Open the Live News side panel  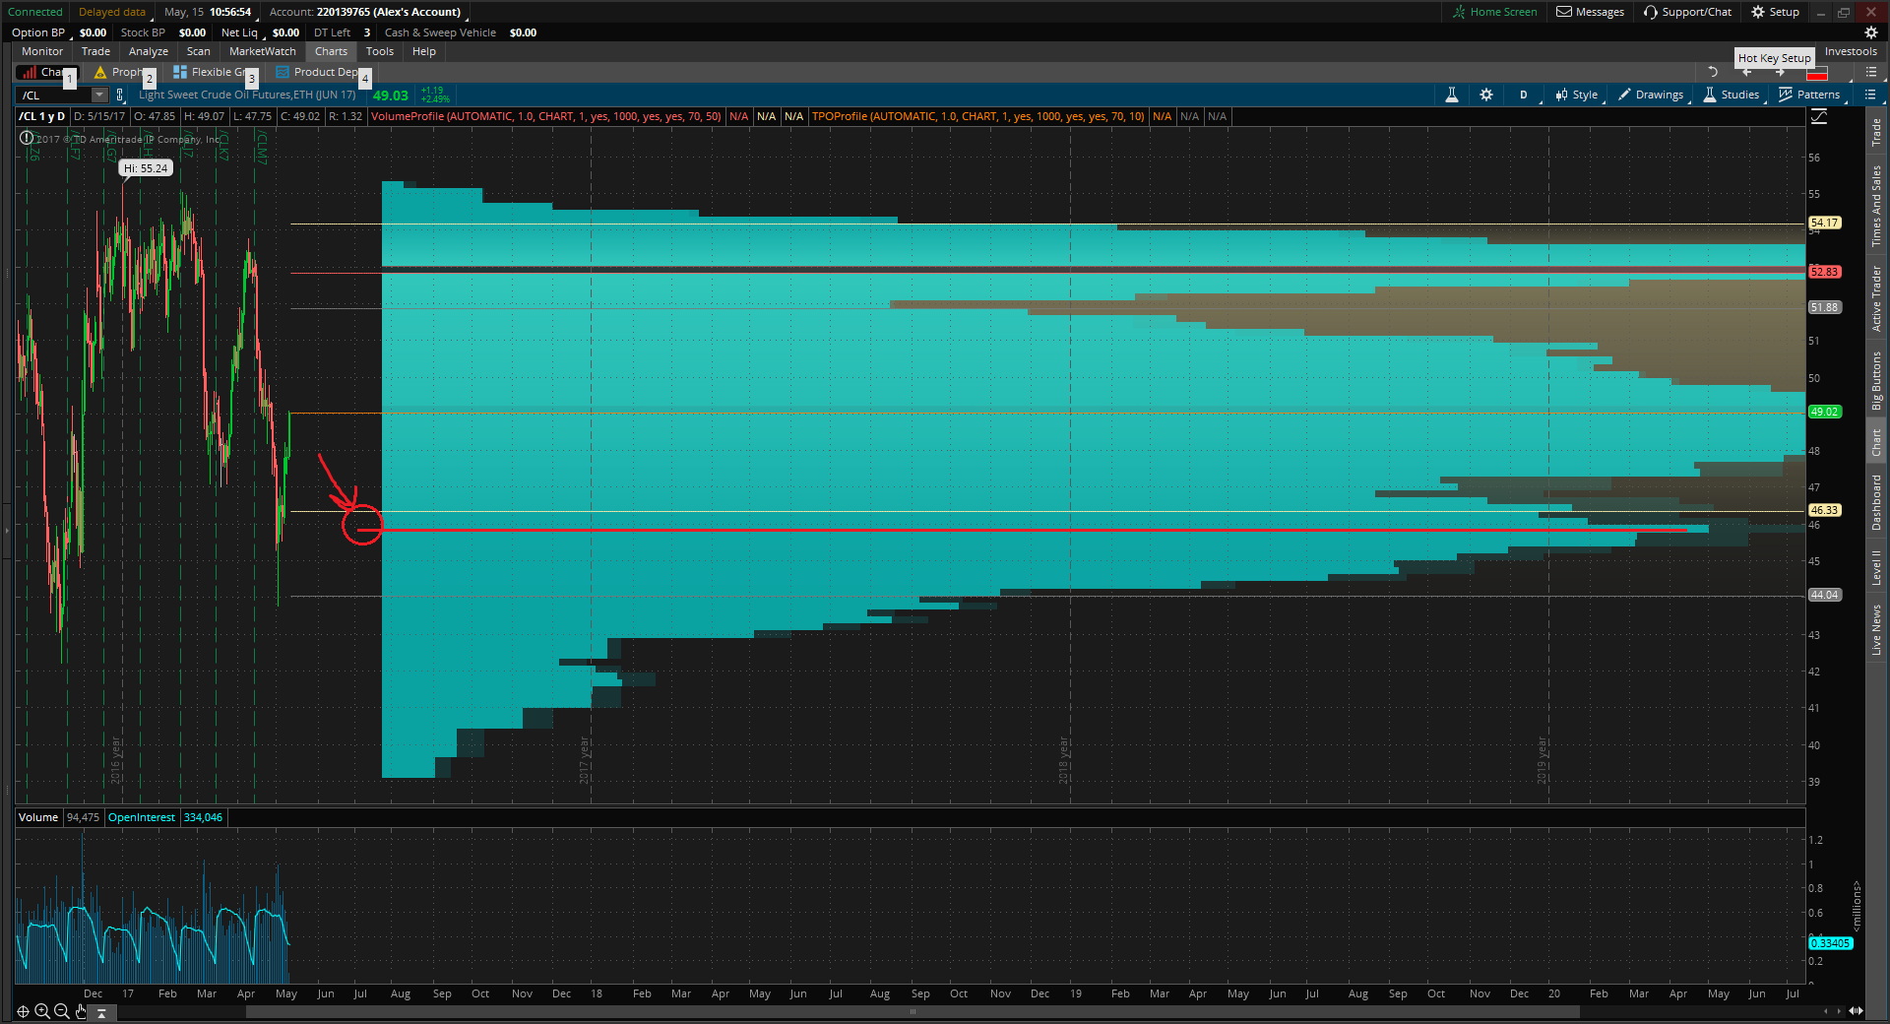pos(1876,630)
